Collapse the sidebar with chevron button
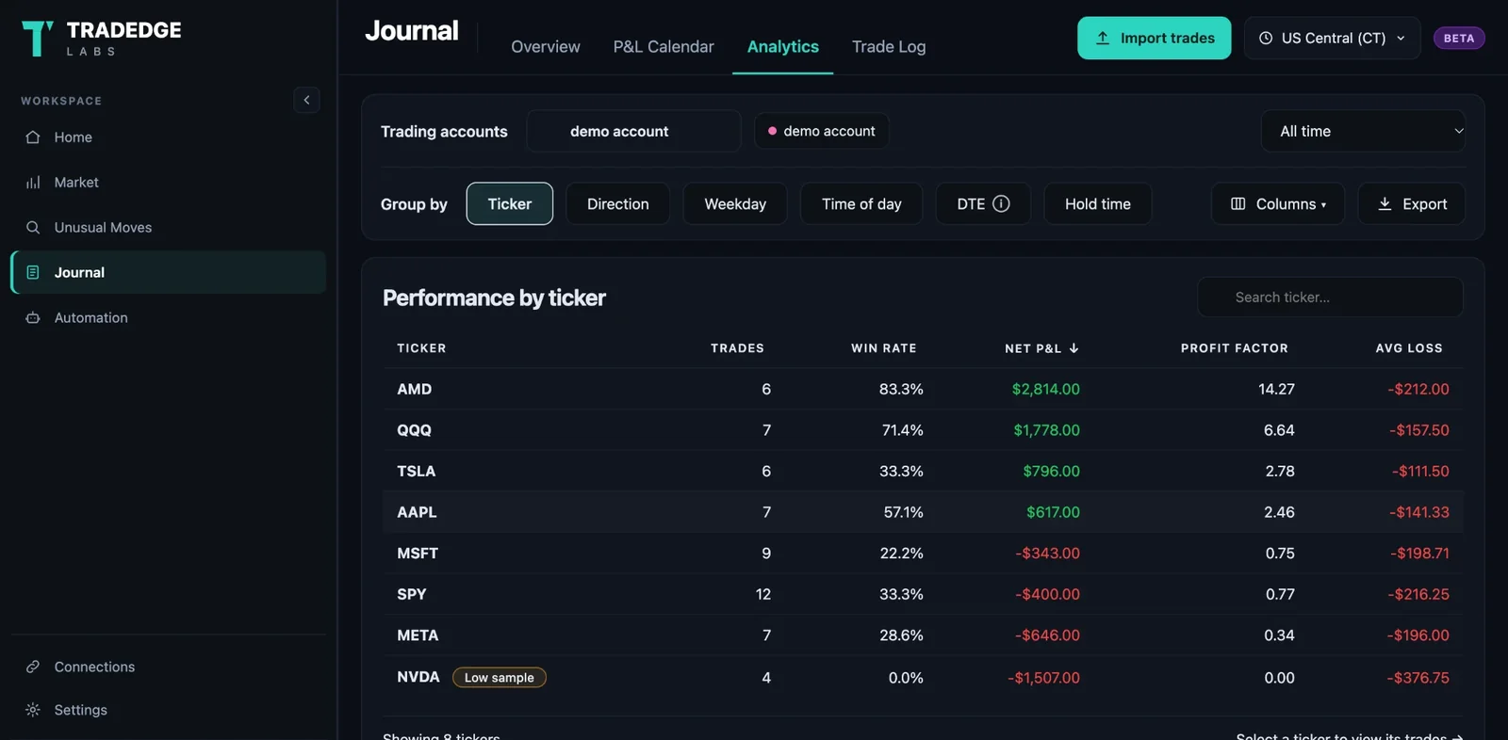The image size is (1508, 740). pyautogui.click(x=306, y=100)
